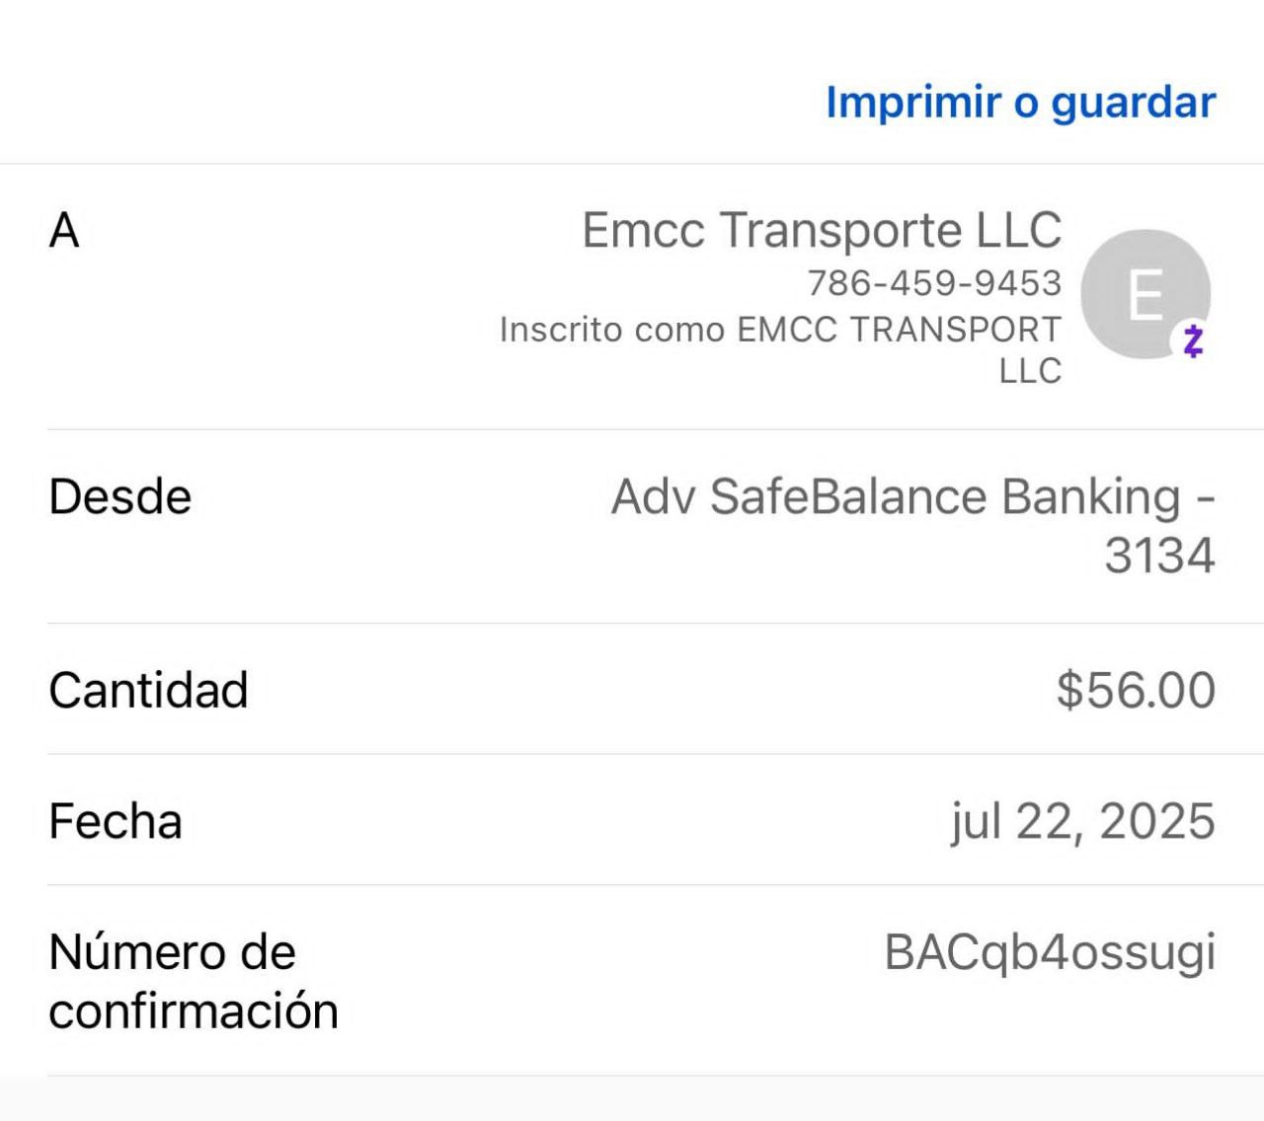This screenshot has width=1264, height=1121.
Task: Tap the gray E recipient avatar
Action: point(1144,293)
